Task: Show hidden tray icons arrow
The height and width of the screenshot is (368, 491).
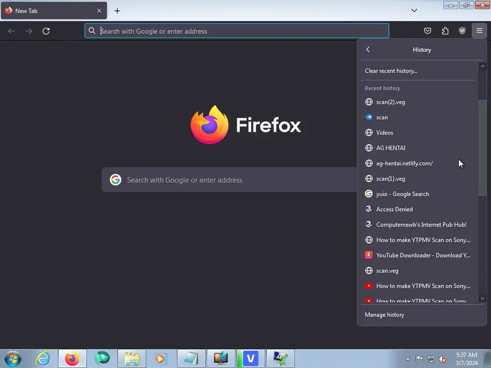Action: point(408,359)
